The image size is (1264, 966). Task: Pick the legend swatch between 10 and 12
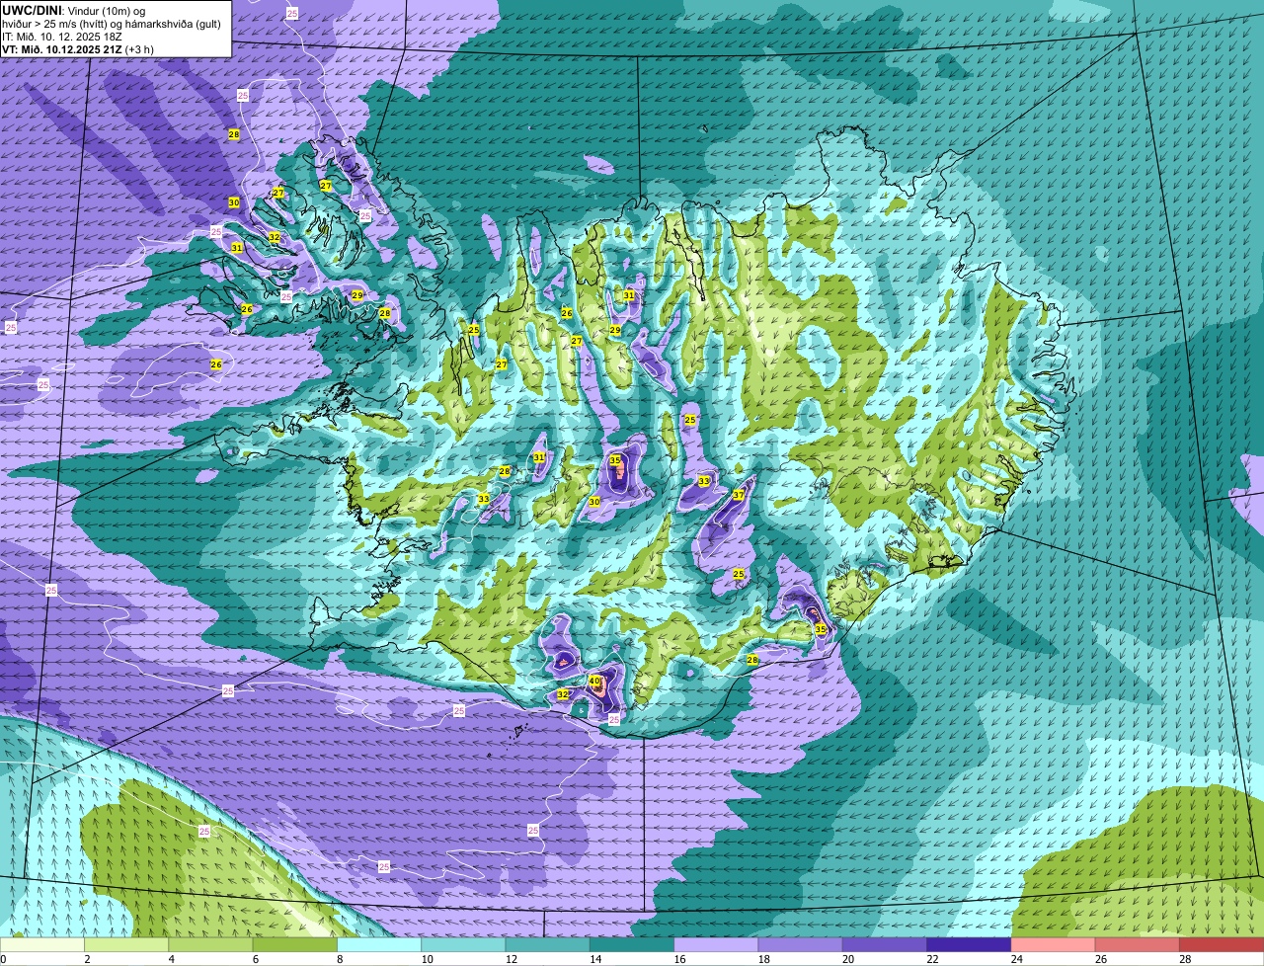coord(463,944)
